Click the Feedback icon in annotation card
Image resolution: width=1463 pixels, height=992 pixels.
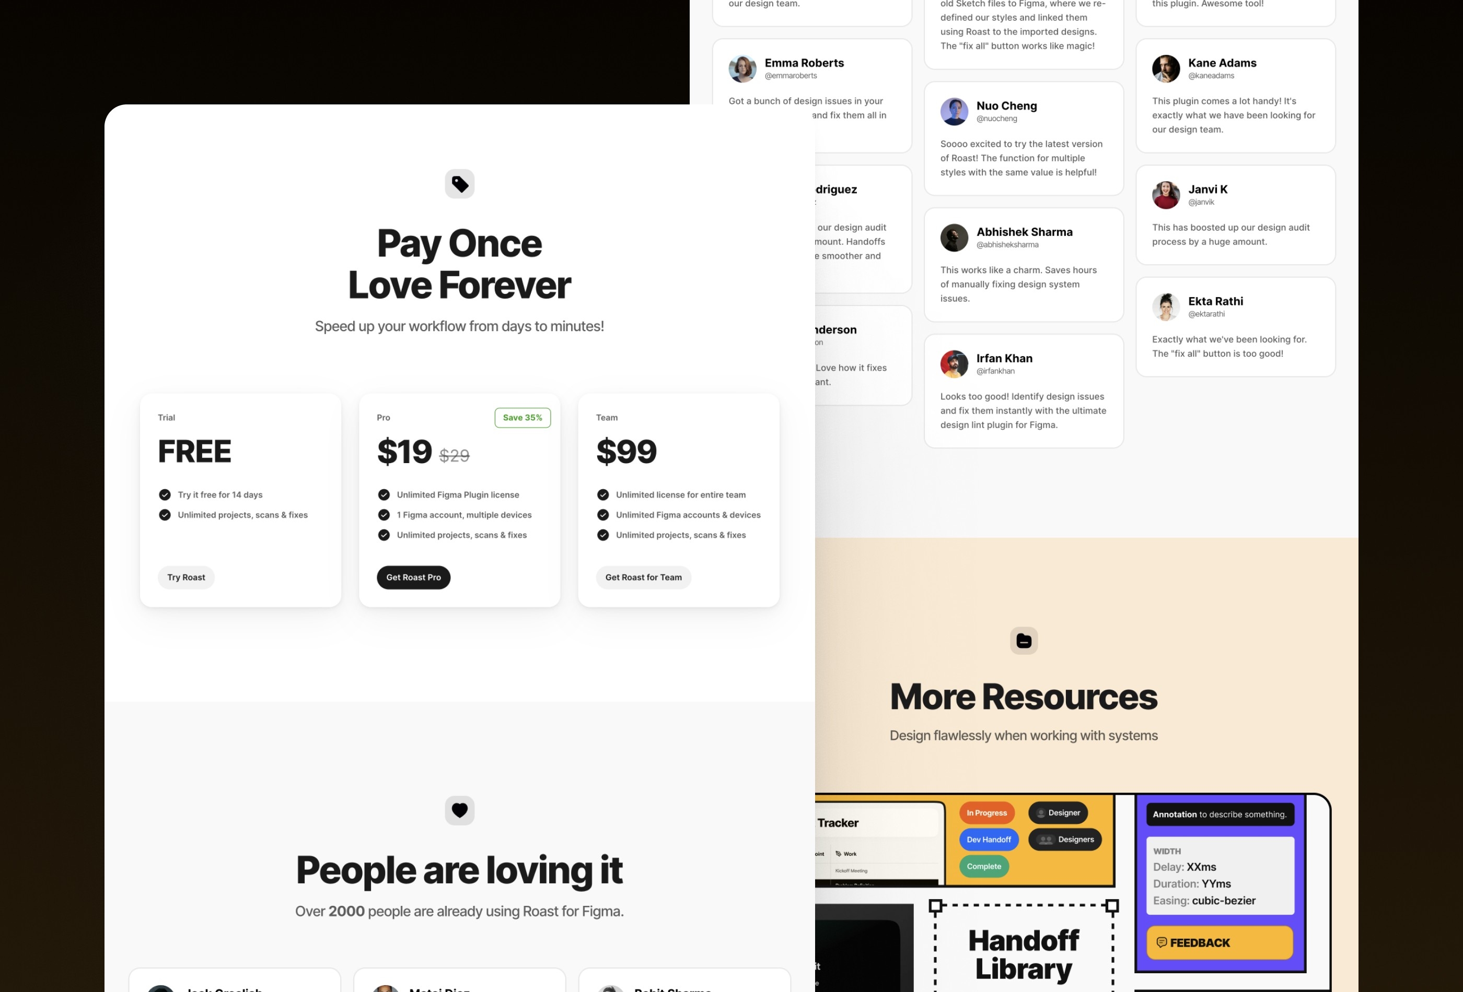coord(1160,942)
